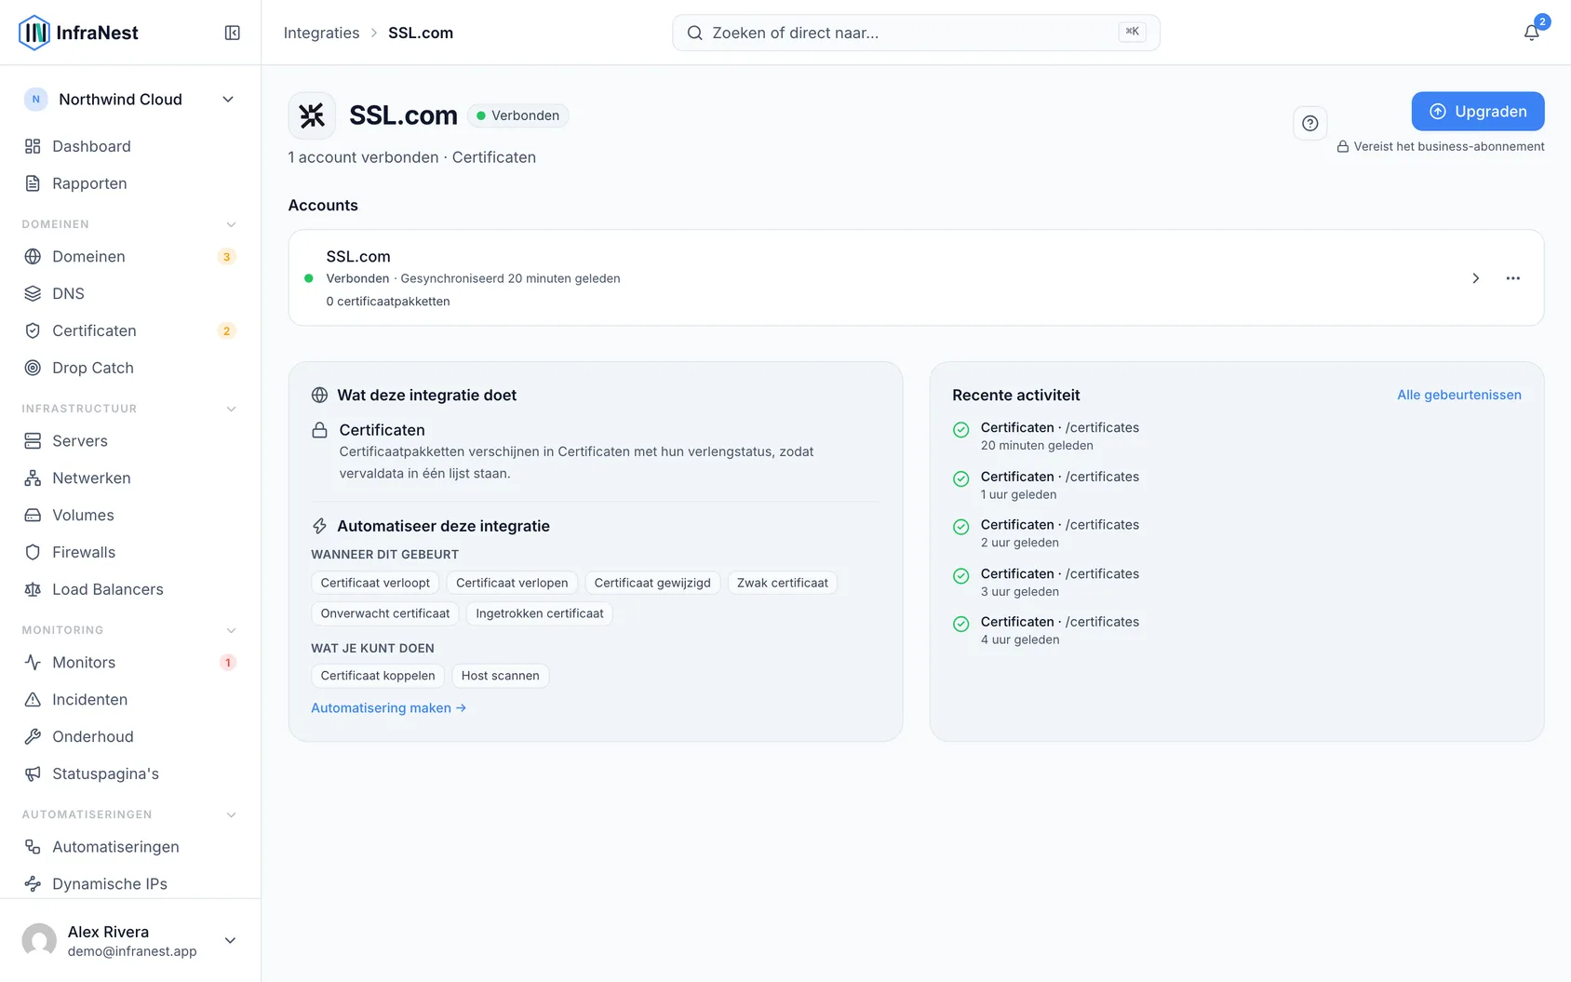The height and width of the screenshot is (982, 1571).
Task: Go to Rapporten in the sidebar
Action: (130, 183)
